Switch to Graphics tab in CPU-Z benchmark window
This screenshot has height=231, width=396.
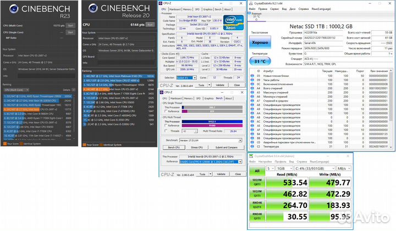[208, 98]
